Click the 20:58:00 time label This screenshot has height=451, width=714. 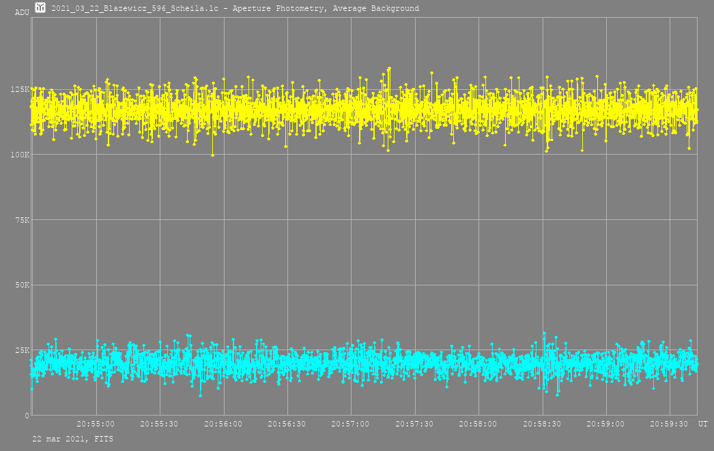point(478,424)
